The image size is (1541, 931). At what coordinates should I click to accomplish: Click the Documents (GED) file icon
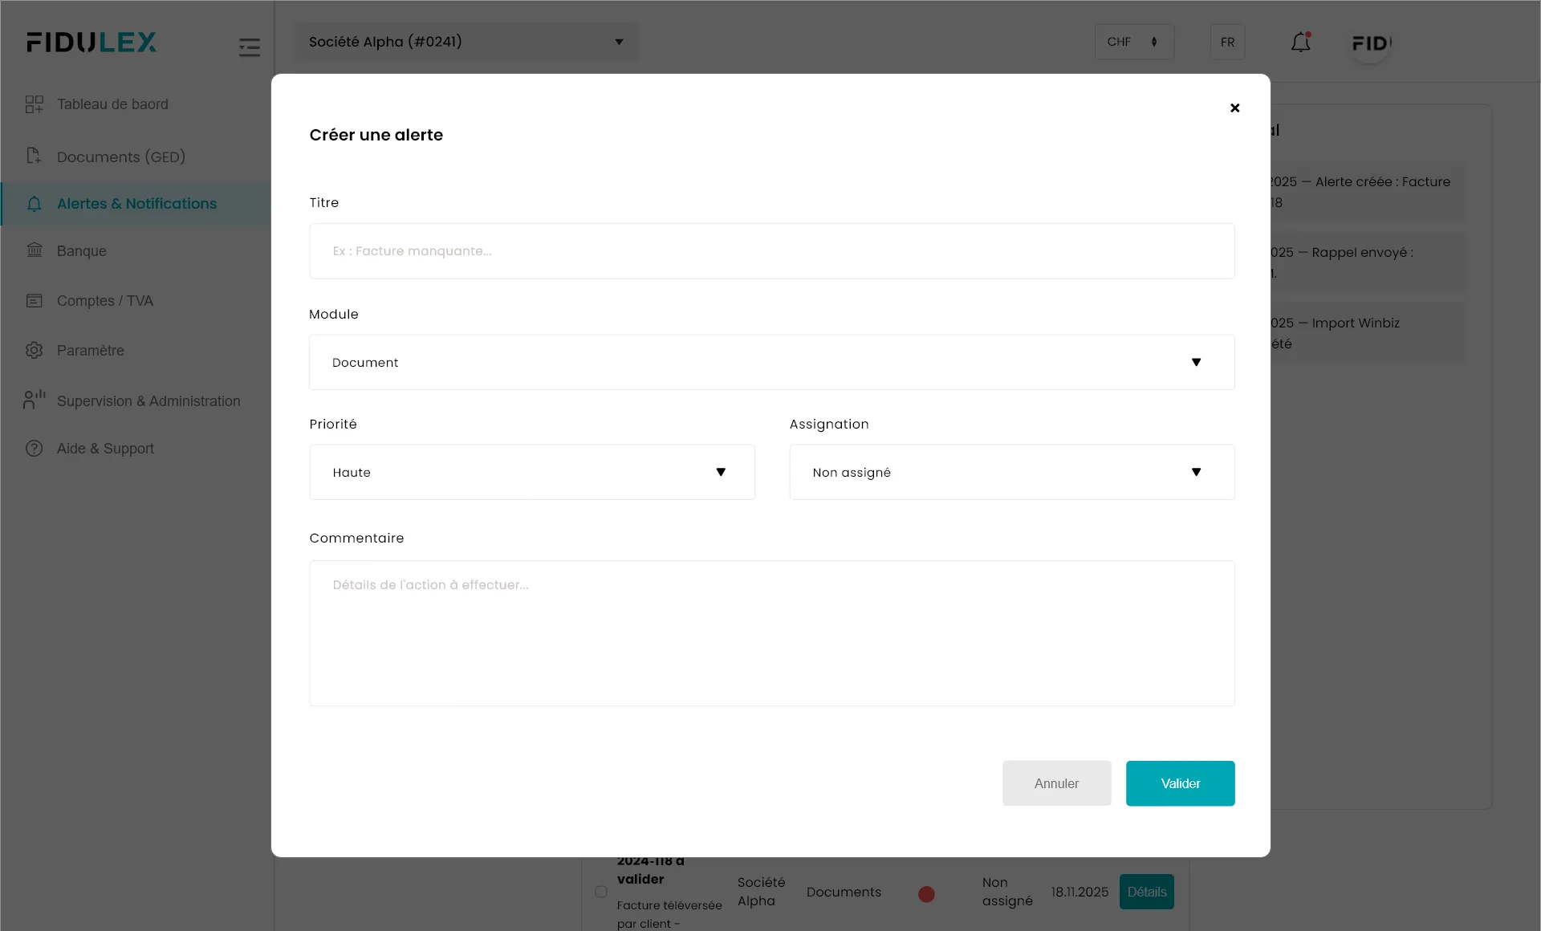click(34, 157)
